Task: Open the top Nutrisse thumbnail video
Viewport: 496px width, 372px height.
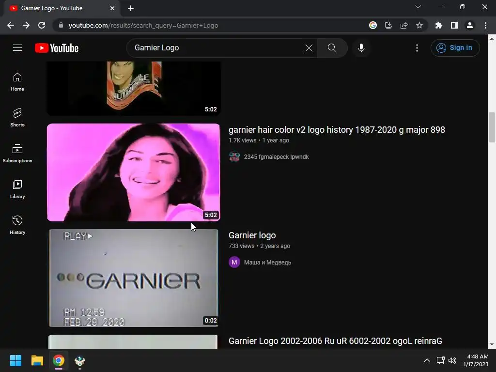Action: [x=134, y=89]
